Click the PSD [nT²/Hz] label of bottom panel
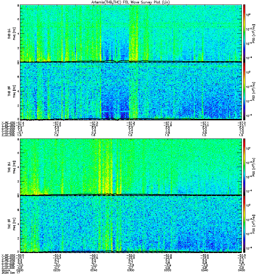258x275 pixels. (253, 224)
